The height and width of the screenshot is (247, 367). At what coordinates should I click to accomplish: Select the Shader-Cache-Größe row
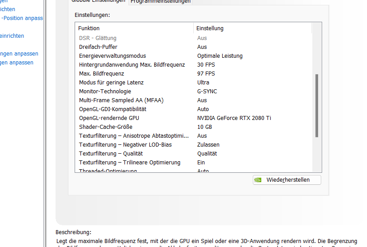[x=194, y=127]
